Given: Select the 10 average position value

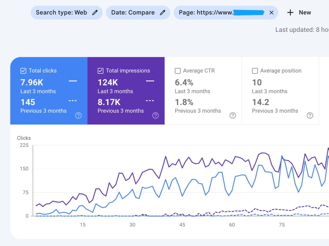Looking at the screenshot, I should [257, 82].
